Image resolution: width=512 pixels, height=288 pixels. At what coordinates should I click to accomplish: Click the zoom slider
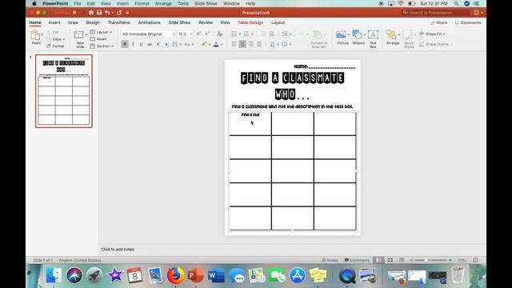tap(430, 260)
